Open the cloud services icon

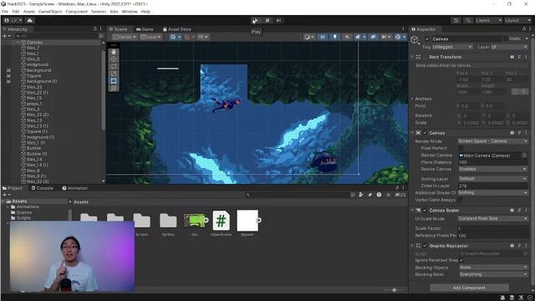click(30, 20)
